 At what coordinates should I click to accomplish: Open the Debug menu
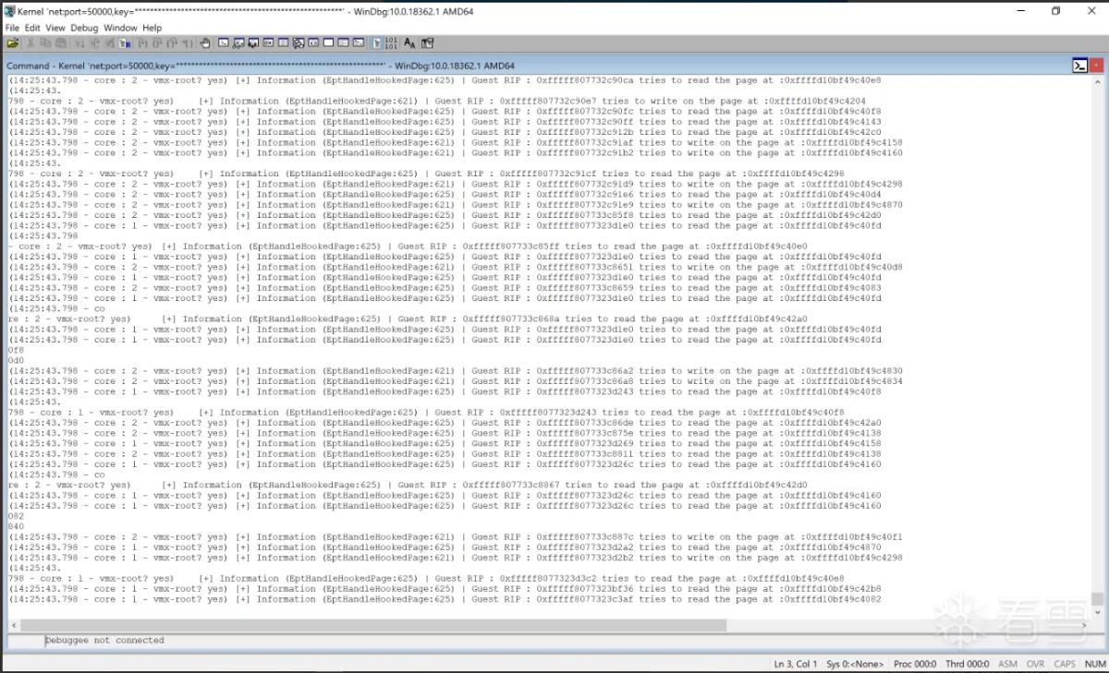point(84,28)
